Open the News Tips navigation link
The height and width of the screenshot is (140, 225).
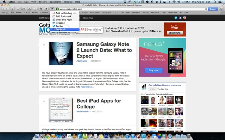[x=88, y=18]
